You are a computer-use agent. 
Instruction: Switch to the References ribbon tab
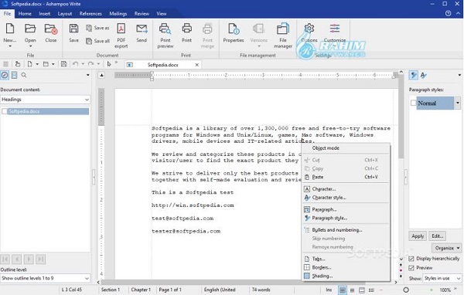[90, 14]
